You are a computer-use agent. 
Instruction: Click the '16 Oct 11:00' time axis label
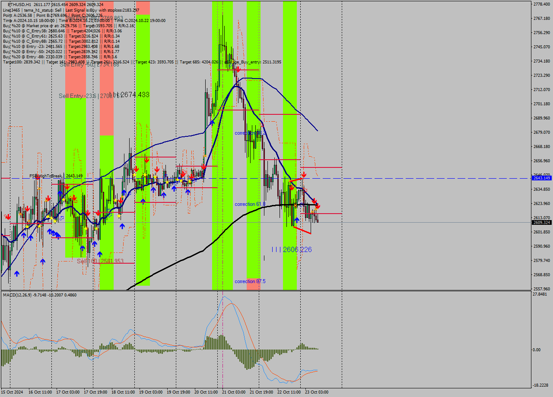pos(40,392)
